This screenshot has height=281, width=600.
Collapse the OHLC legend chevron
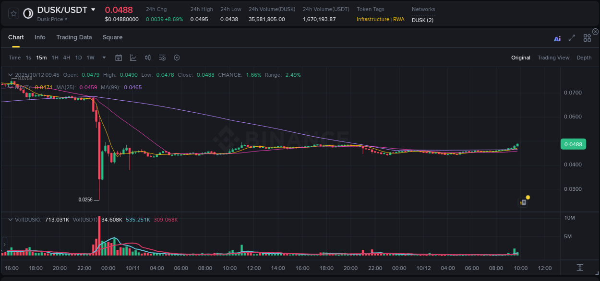pos(10,75)
